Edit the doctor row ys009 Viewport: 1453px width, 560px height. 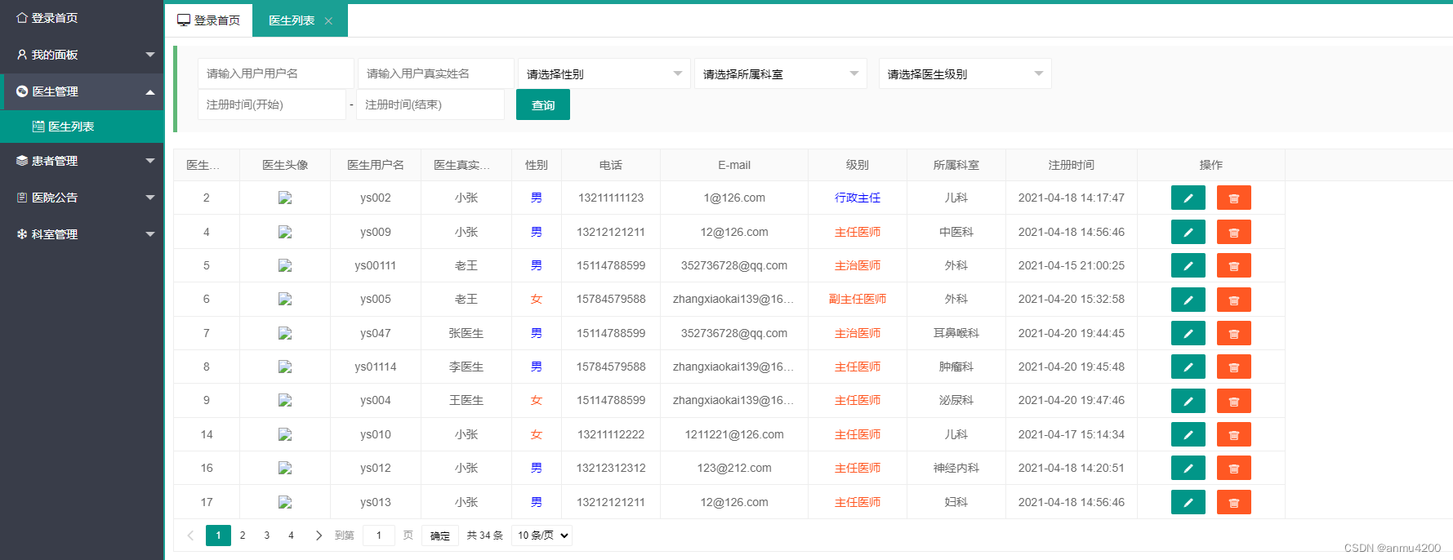click(x=1188, y=232)
